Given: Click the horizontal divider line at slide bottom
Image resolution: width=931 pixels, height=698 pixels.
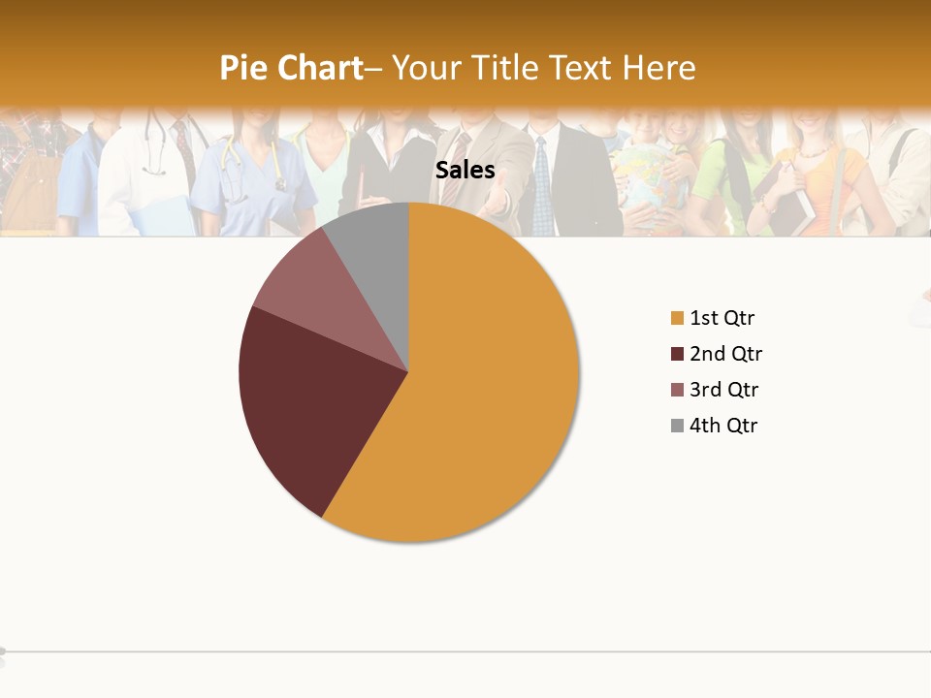Looking at the screenshot, I should click(465, 652).
